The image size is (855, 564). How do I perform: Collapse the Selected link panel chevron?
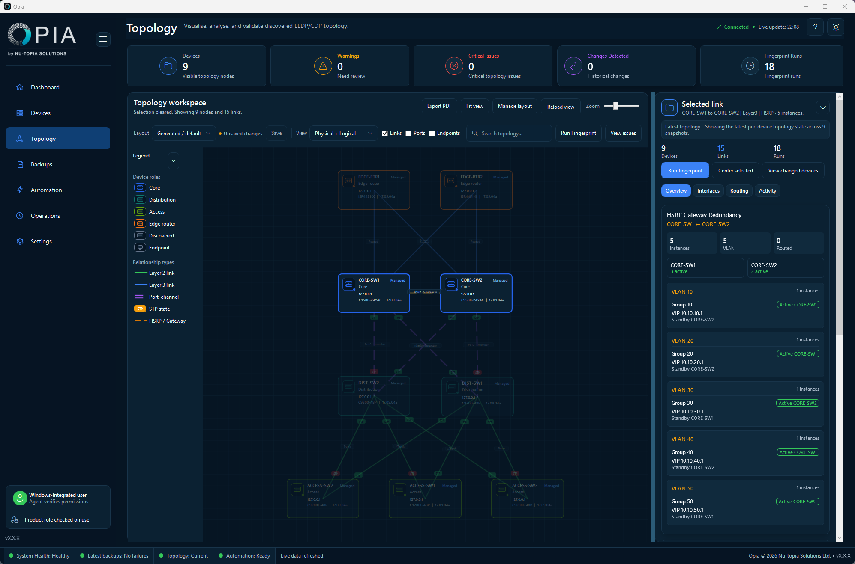[x=823, y=108]
